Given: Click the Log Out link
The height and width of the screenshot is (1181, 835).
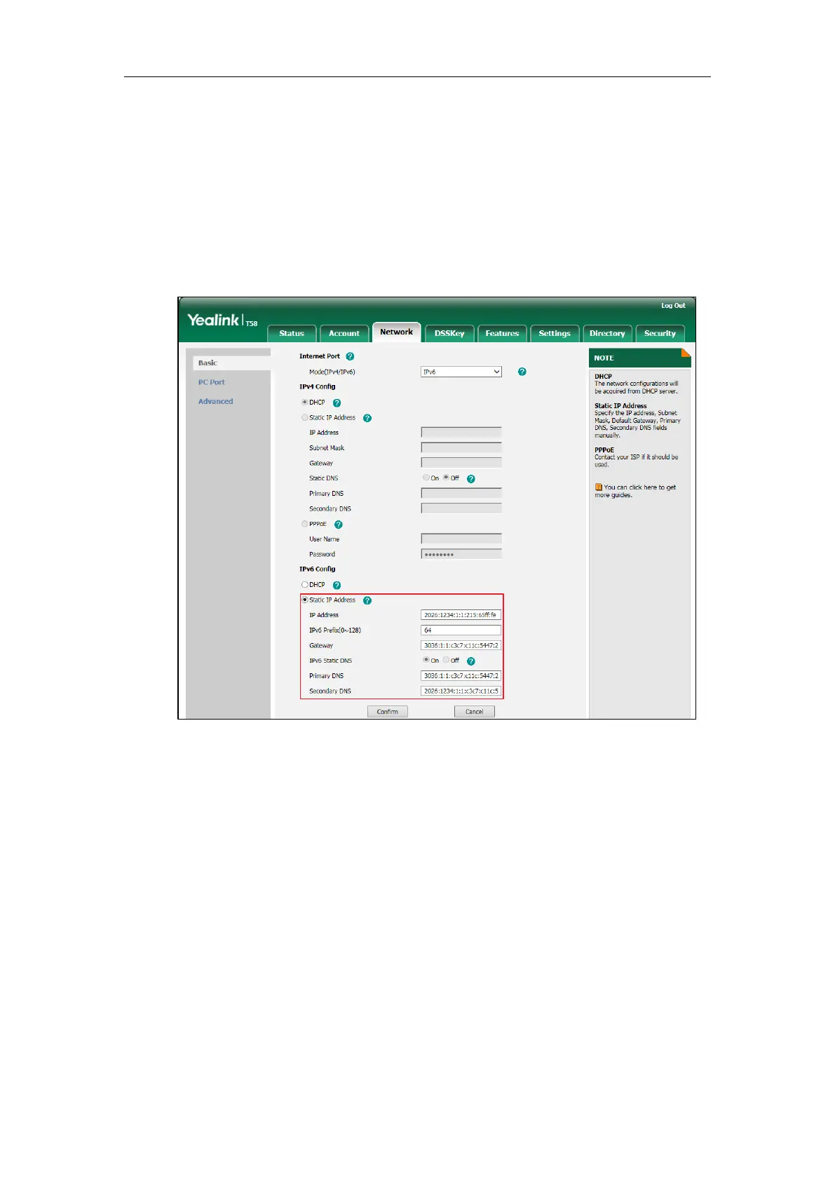Looking at the screenshot, I should pyautogui.click(x=673, y=306).
